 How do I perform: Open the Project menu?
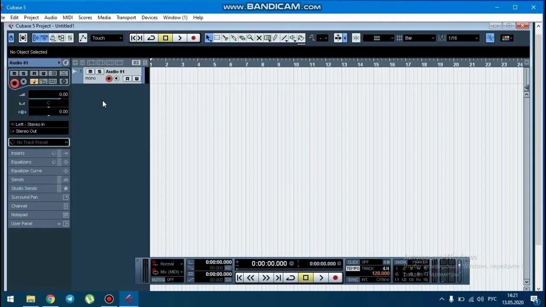31,17
